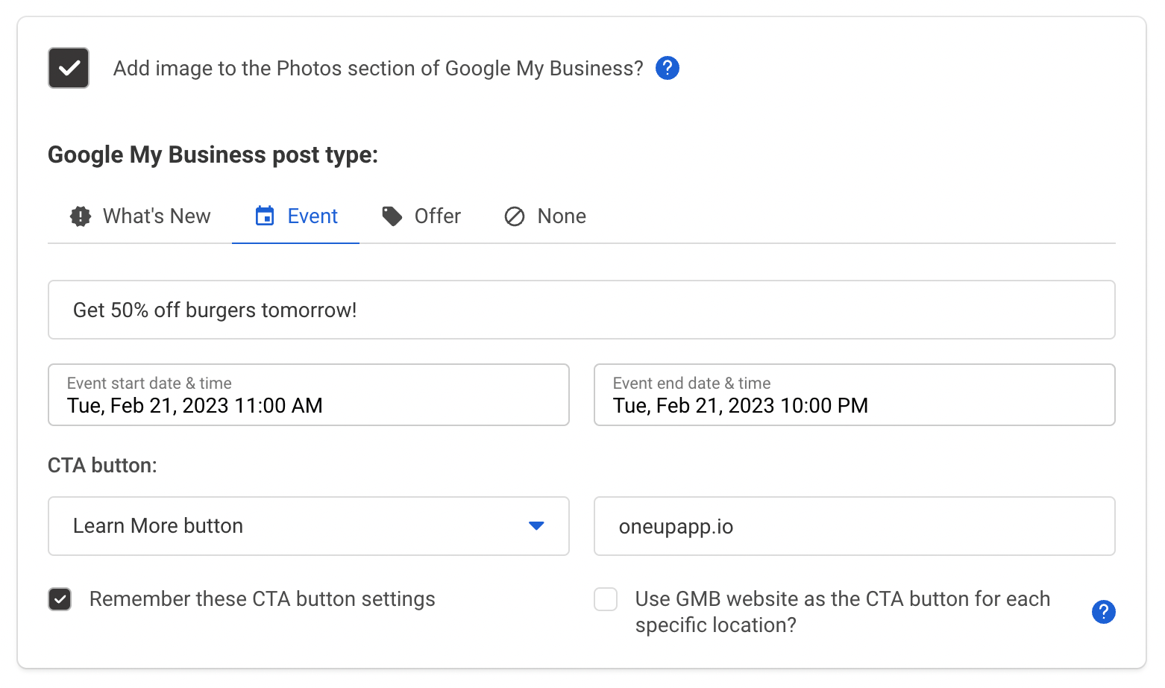Select the None post type tab
Viewport: 1165px width, 688px height.
(545, 216)
